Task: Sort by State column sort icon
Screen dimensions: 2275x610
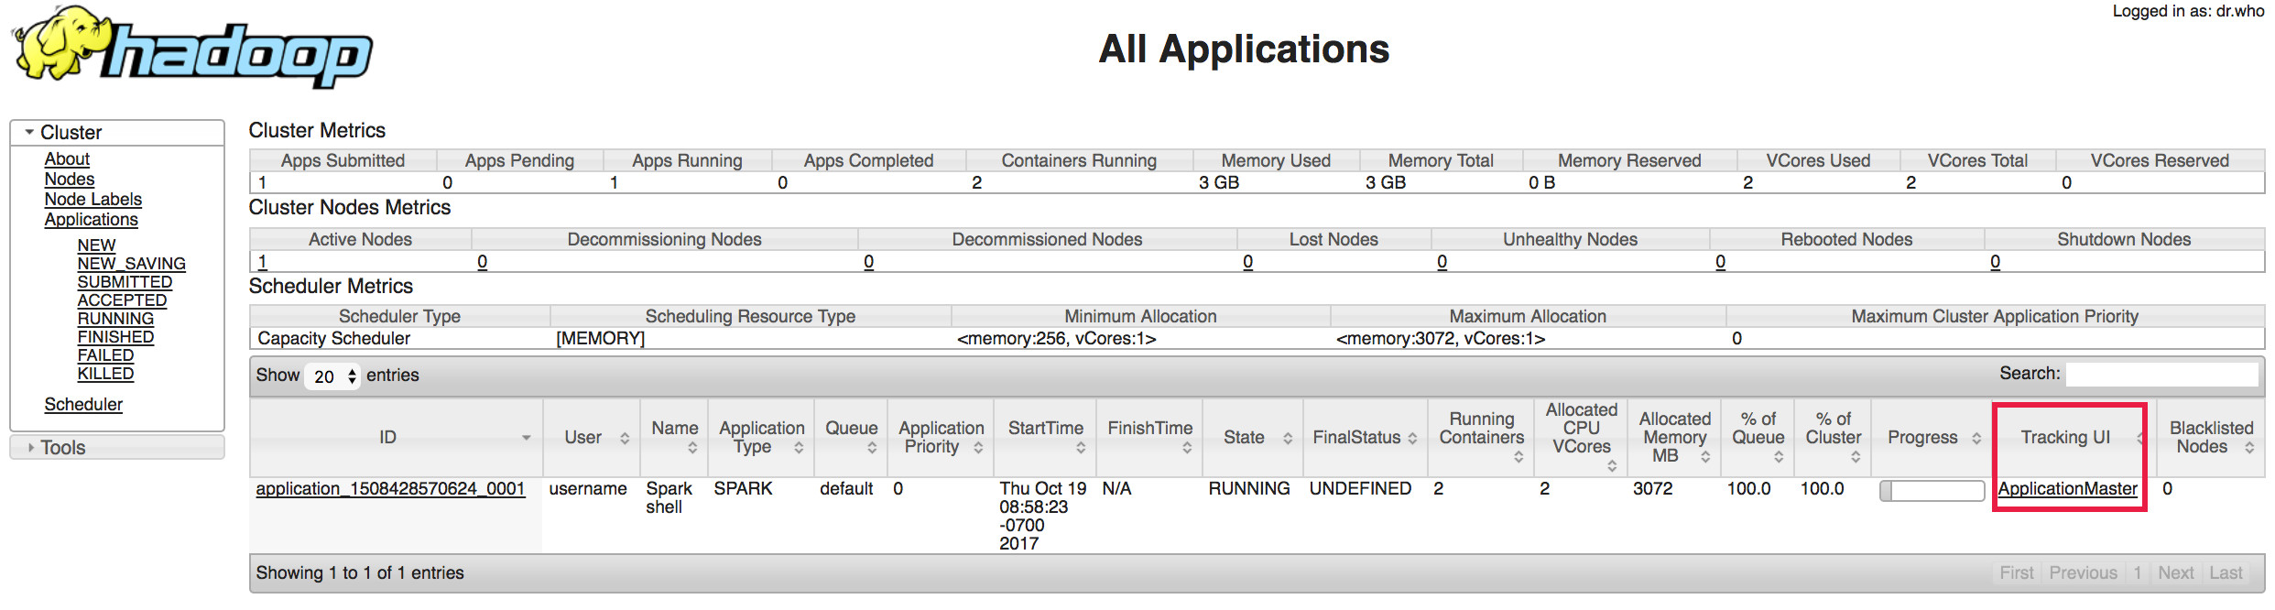Action: (1288, 439)
